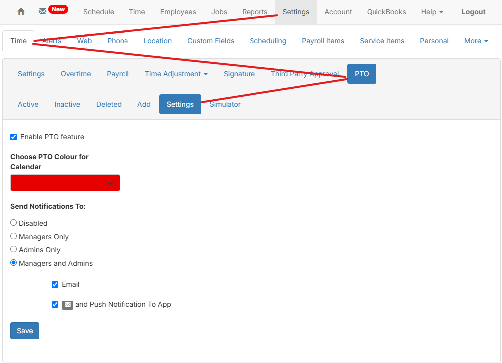Select the Disabled notifications radio button
Screen dimensions: 502x363
click(13, 222)
